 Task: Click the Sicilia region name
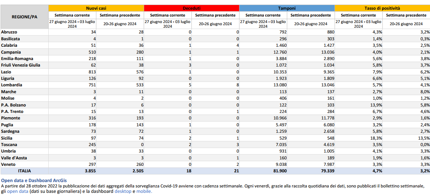coord(8,138)
